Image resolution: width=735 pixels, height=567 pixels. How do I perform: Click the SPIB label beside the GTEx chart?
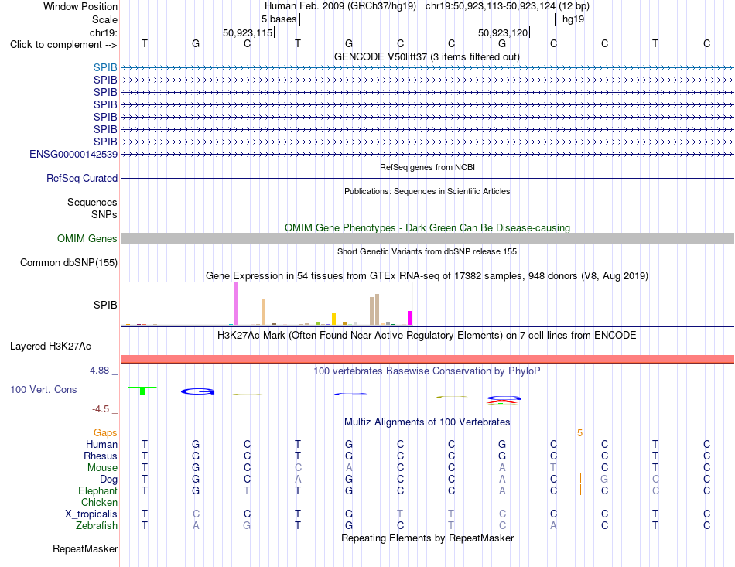point(105,305)
